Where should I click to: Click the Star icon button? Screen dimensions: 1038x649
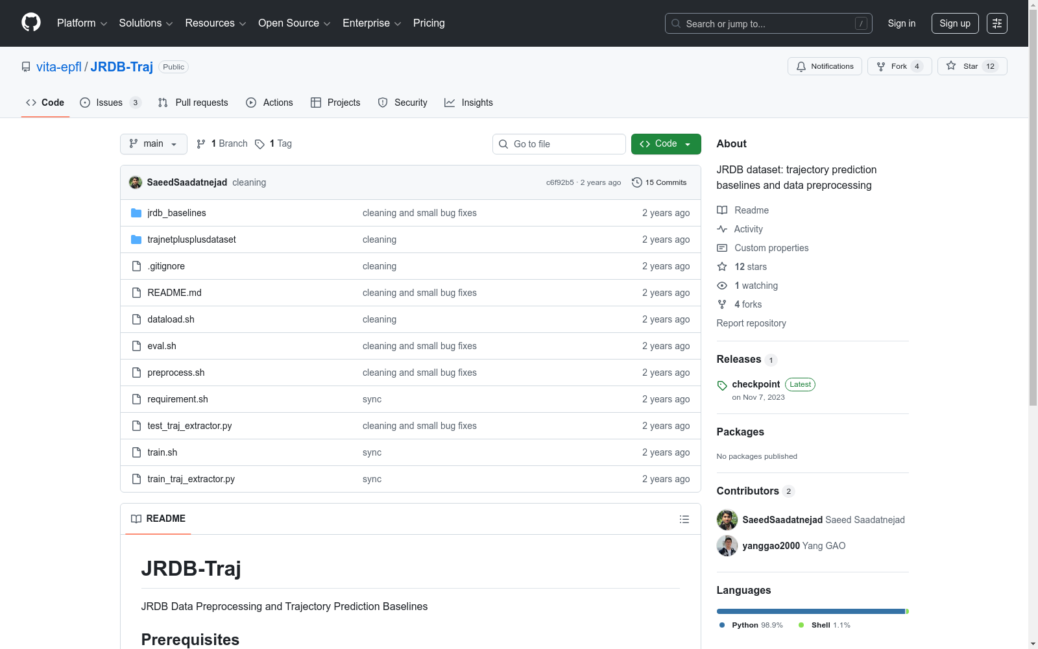(951, 66)
